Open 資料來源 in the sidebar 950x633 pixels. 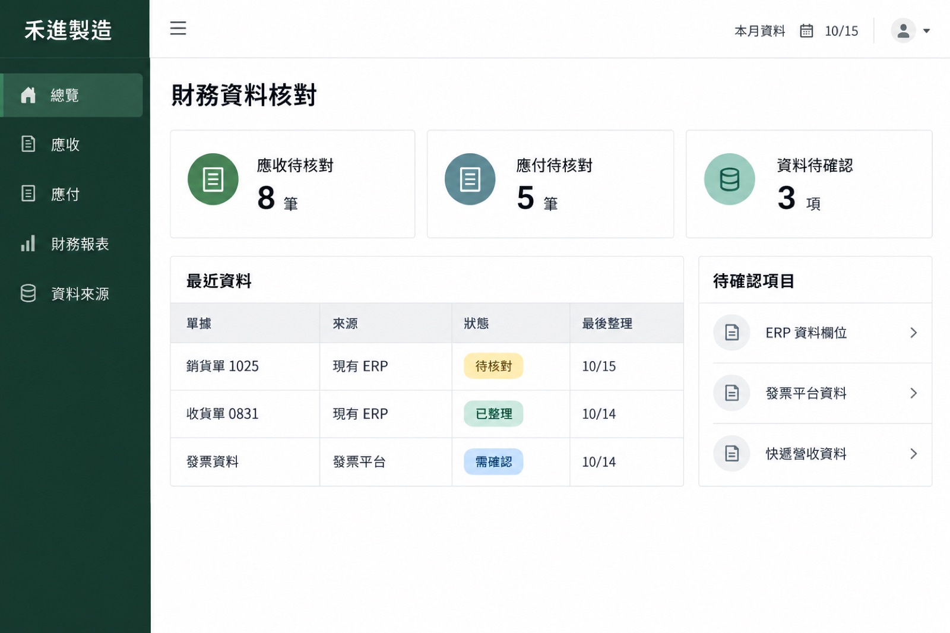click(72, 294)
